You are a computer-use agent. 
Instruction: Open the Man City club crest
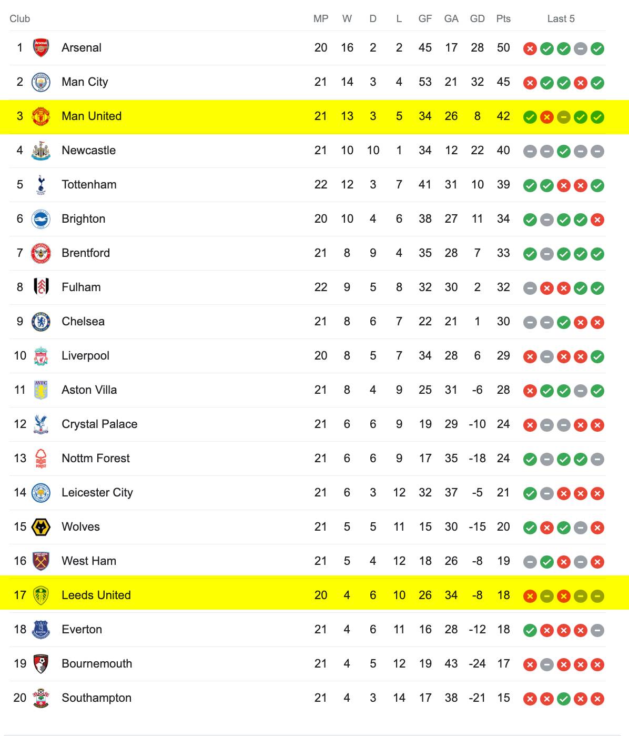coord(41,82)
